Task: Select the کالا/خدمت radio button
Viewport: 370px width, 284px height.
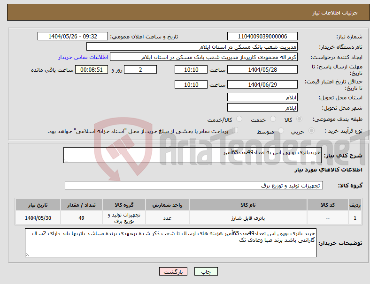Action: pyautogui.click(x=239, y=119)
